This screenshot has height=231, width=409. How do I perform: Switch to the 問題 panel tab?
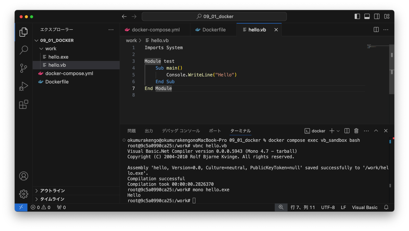click(x=132, y=131)
